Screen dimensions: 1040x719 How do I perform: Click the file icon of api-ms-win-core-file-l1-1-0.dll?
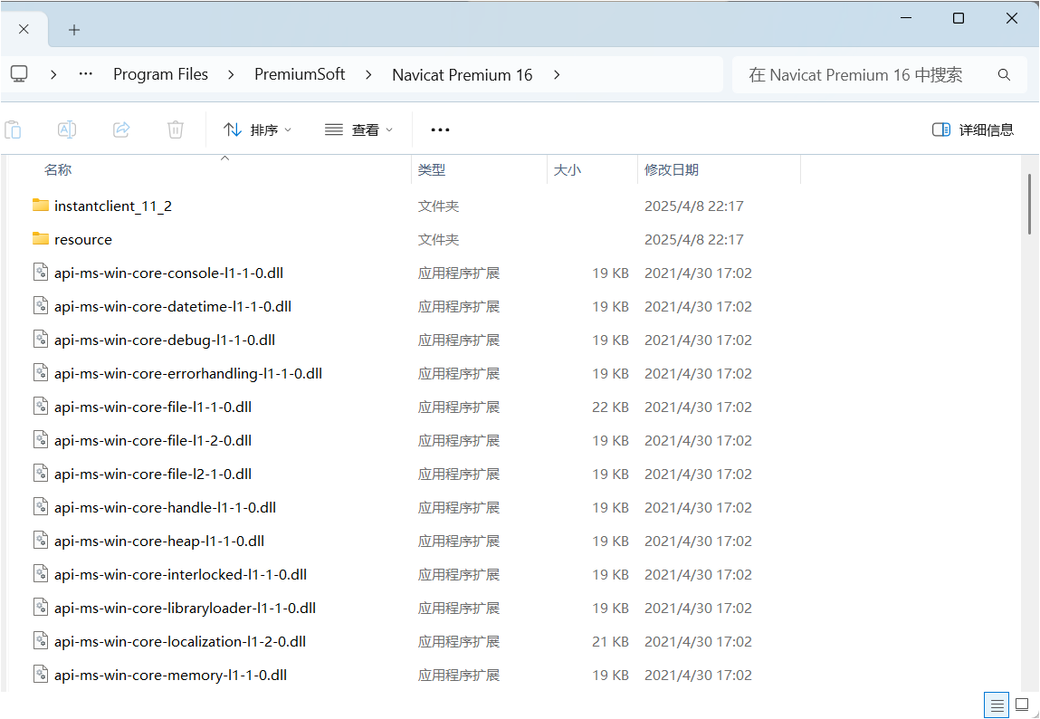[41, 407]
